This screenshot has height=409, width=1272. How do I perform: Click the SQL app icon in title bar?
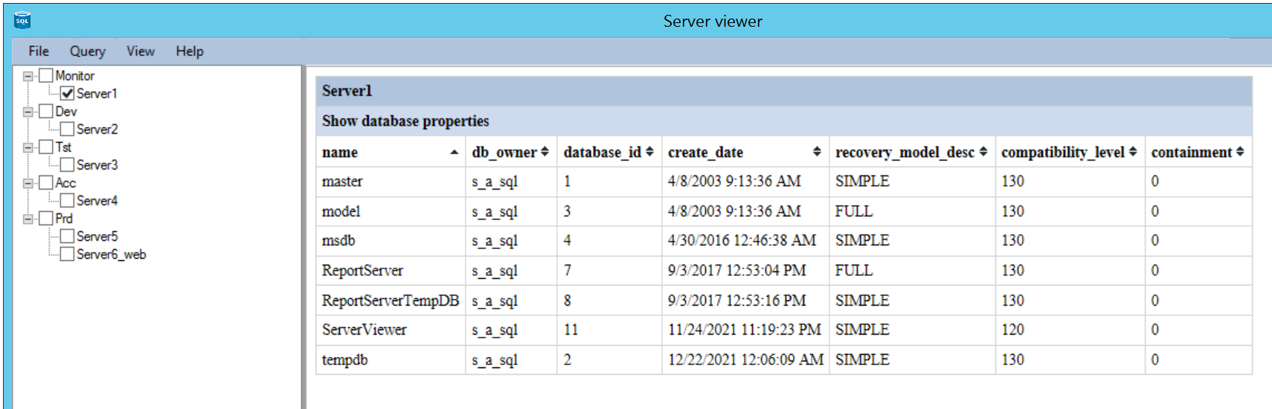22,21
